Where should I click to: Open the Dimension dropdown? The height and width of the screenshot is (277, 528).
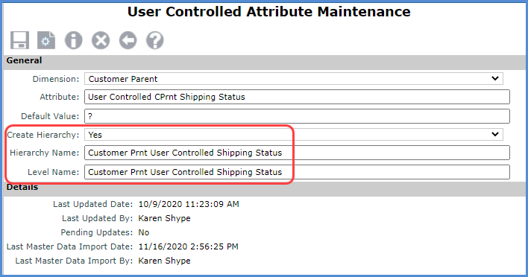494,79
